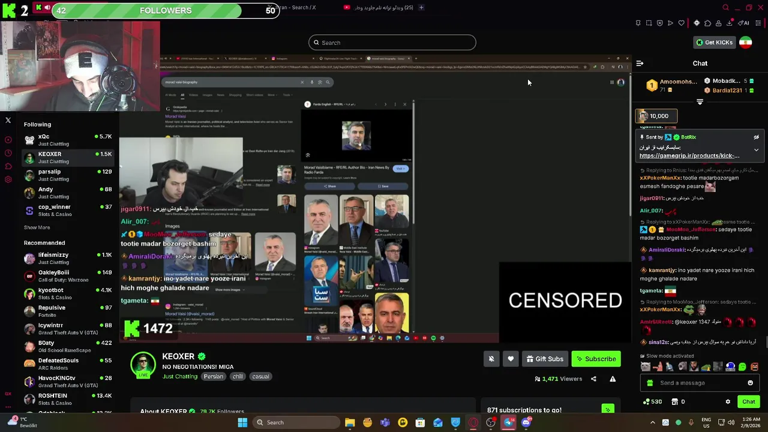Image resolution: width=768 pixels, height=432 pixels.
Task: Expand the pinned BotRix message chevron
Action: click(x=756, y=149)
